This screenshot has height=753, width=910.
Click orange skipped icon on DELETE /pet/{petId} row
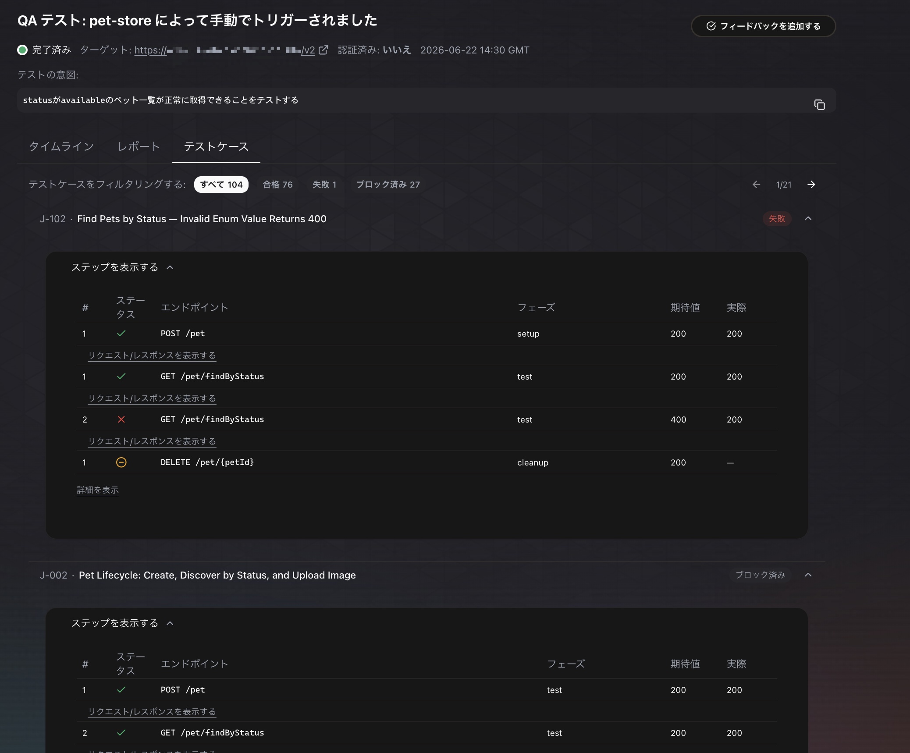point(121,462)
